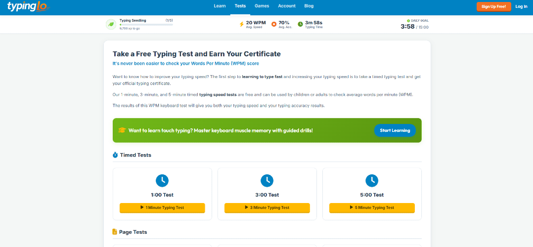Click the "Want to learn touch typing?" banner text
This screenshot has height=247, width=533.
221,130
